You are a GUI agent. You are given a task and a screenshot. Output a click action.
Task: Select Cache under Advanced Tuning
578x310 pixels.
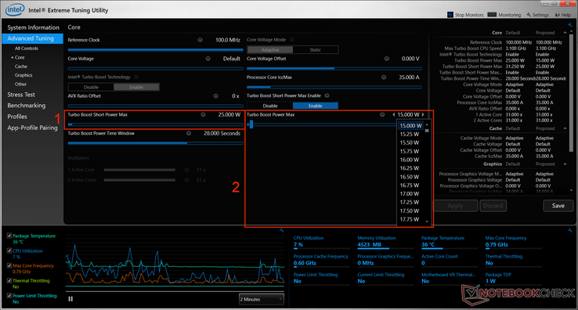click(x=21, y=67)
